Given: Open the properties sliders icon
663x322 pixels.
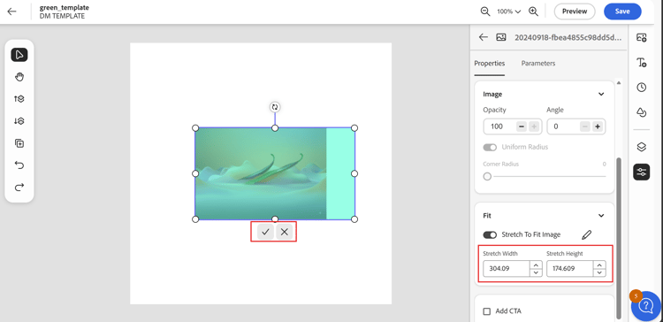Looking at the screenshot, I should pos(642,172).
